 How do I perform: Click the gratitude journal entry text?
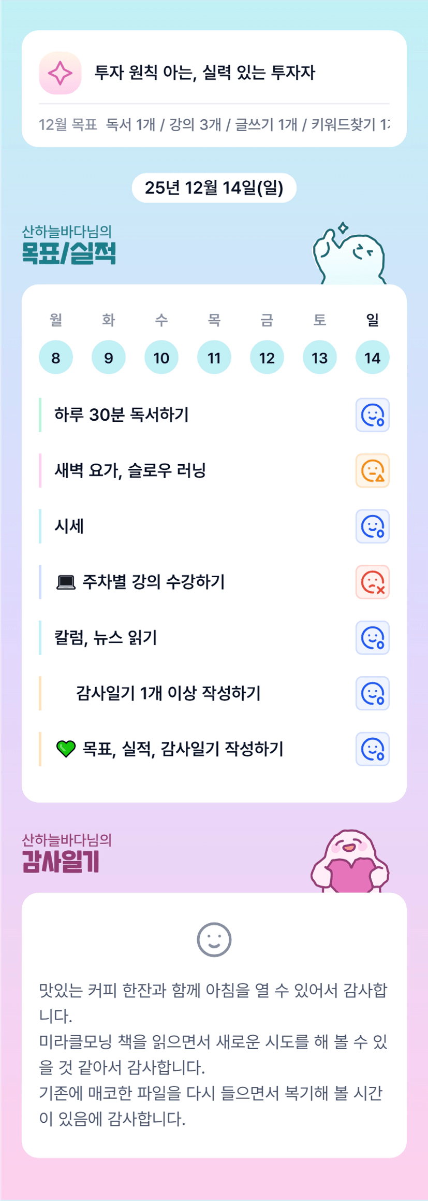pyautogui.click(x=214, y=1054)
